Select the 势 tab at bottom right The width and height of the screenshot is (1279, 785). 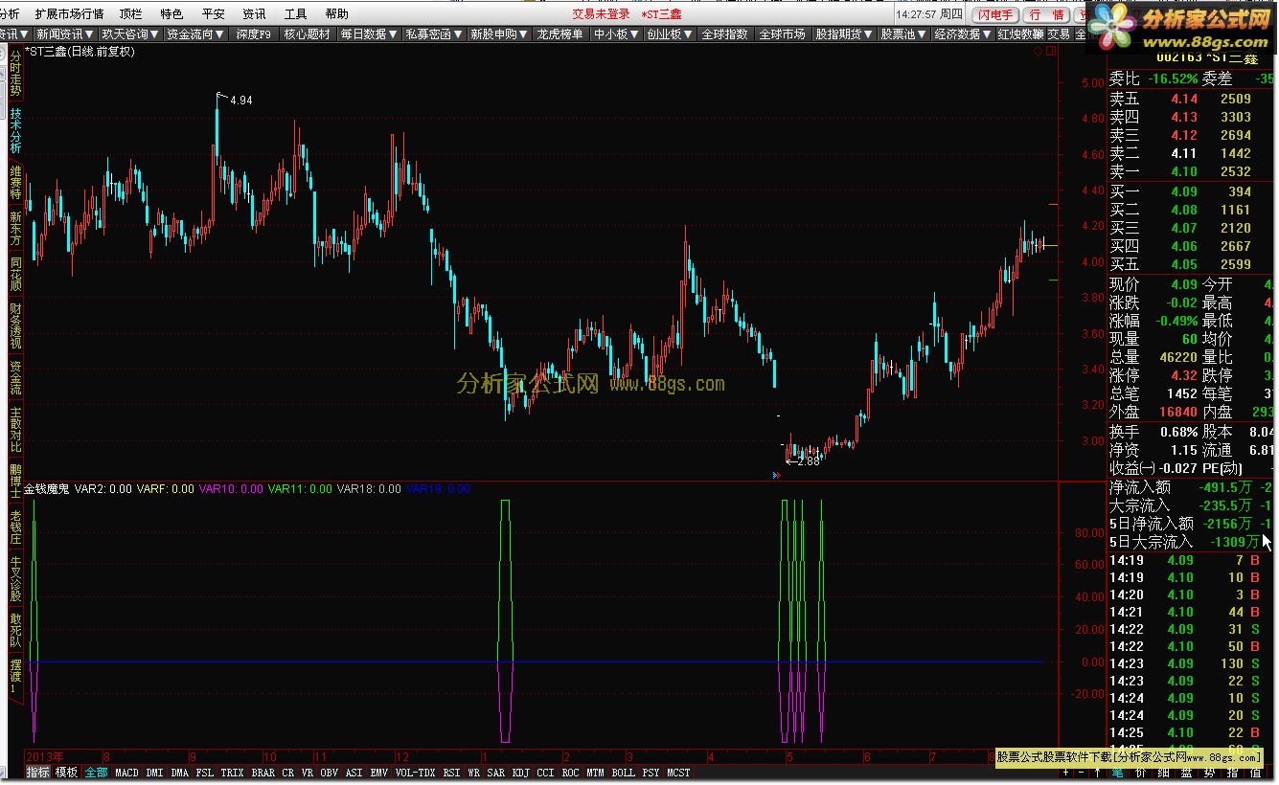click(1209, 773)
